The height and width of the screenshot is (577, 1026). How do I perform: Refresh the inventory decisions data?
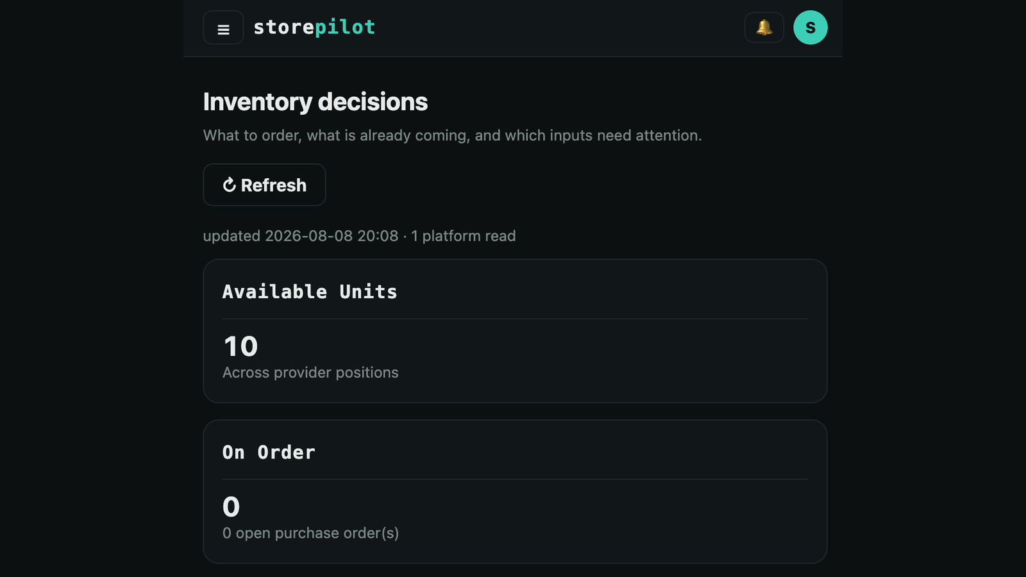(x=264, y=185)
